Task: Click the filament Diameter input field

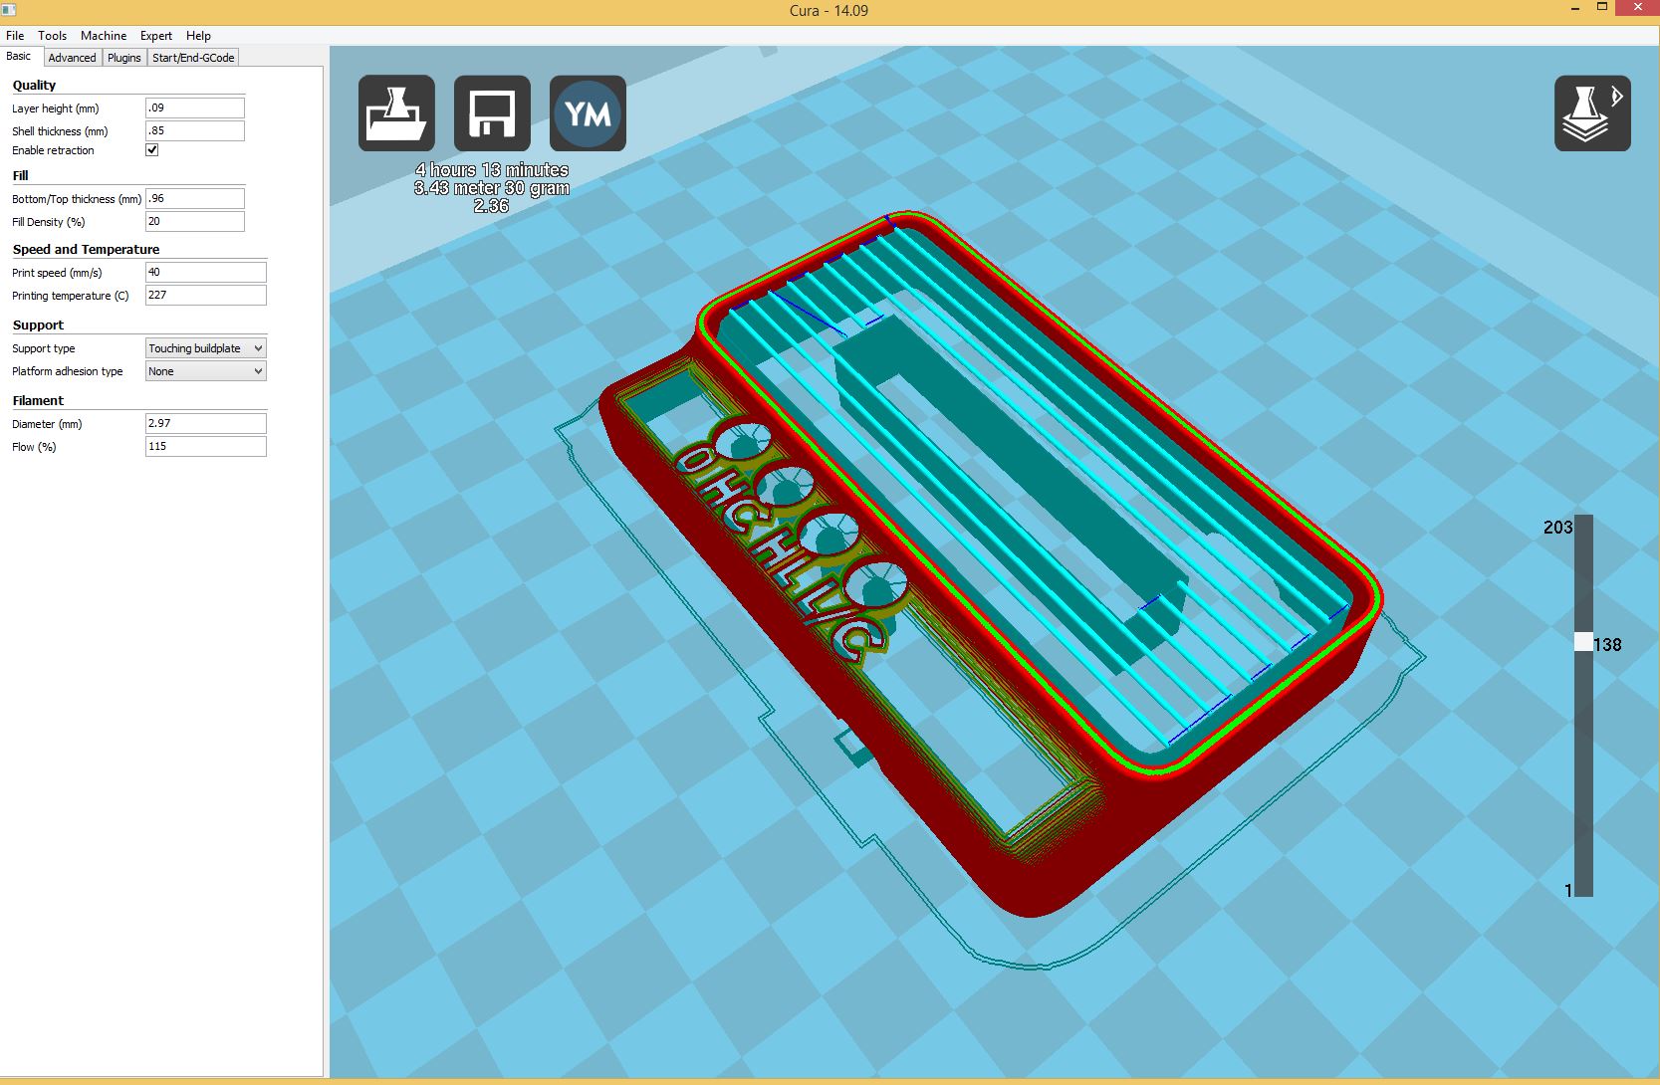Action: click(x=206, y=423)
